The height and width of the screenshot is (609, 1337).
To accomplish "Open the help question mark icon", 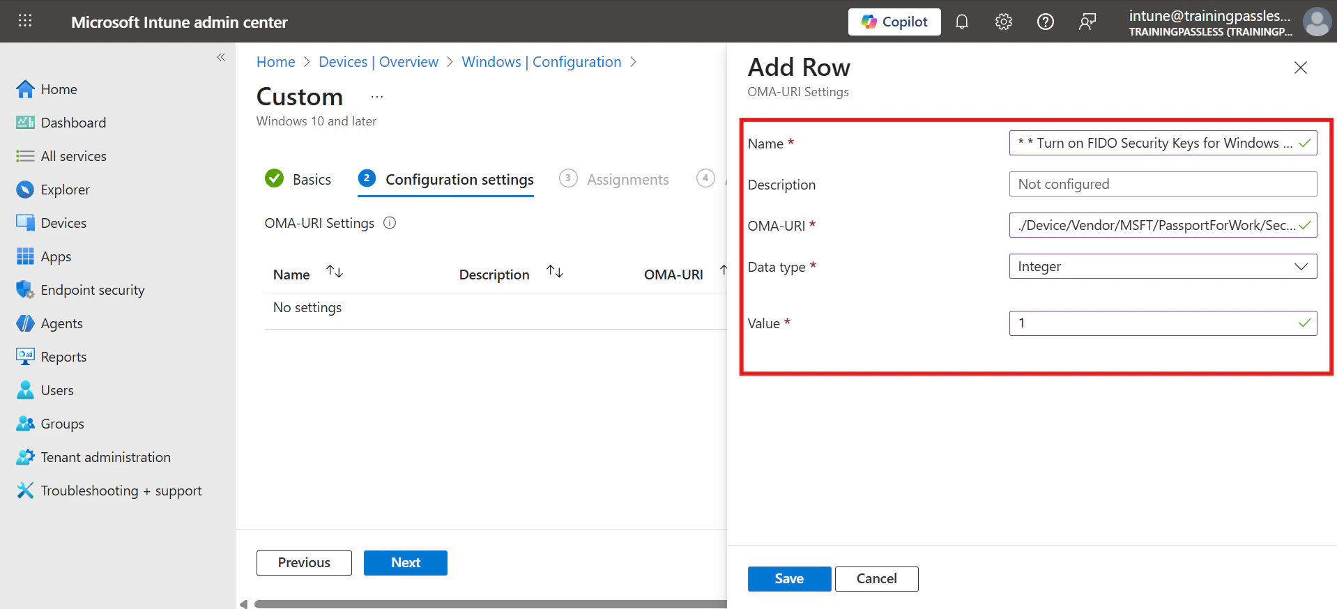I will pos(1046,22).
